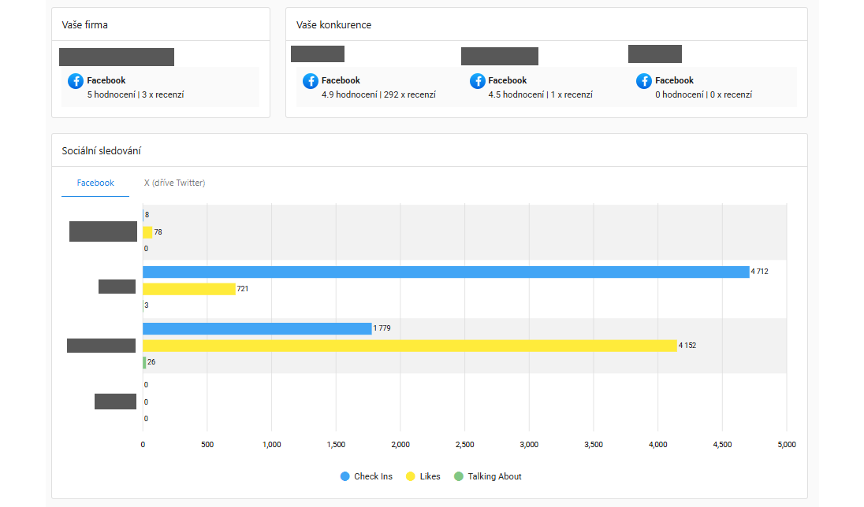Click the blue 1 779 Check Ins bar

257,328
